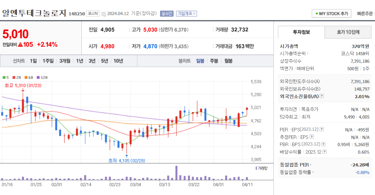Click help icon beside 추정PER EPS

(312, 137)
